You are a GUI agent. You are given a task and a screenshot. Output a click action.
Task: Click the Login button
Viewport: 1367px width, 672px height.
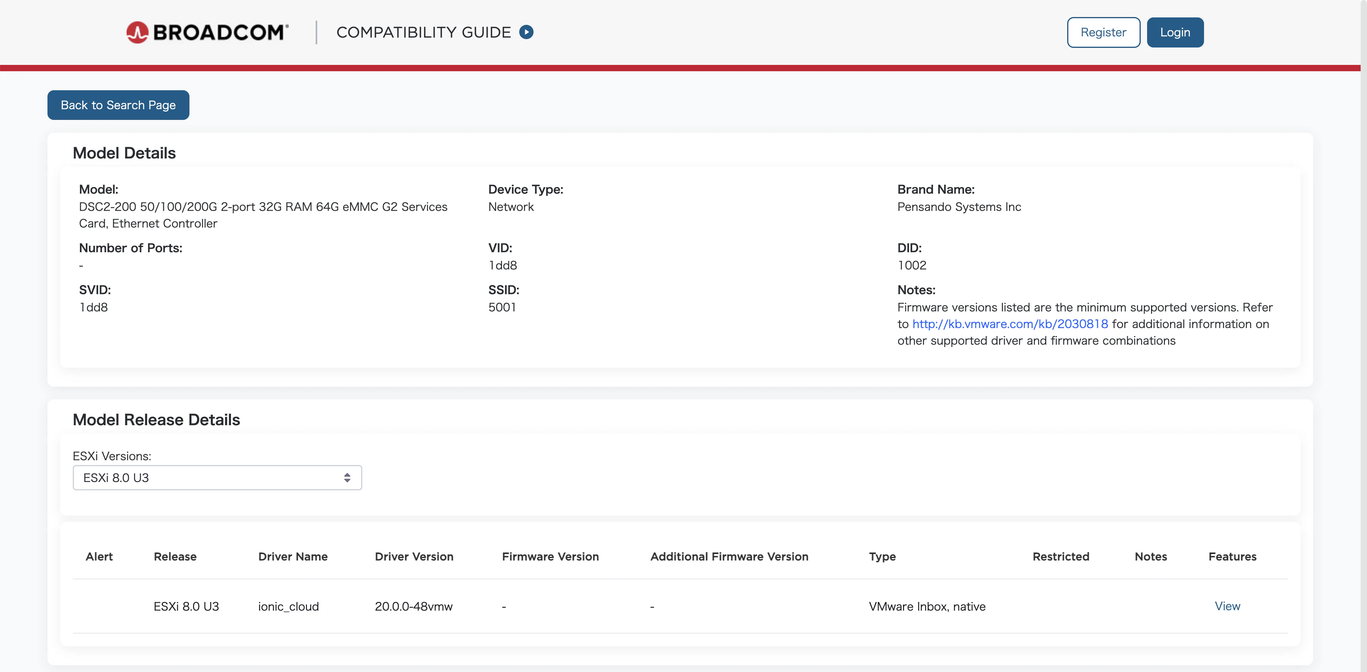click(x=1175, y=32)
